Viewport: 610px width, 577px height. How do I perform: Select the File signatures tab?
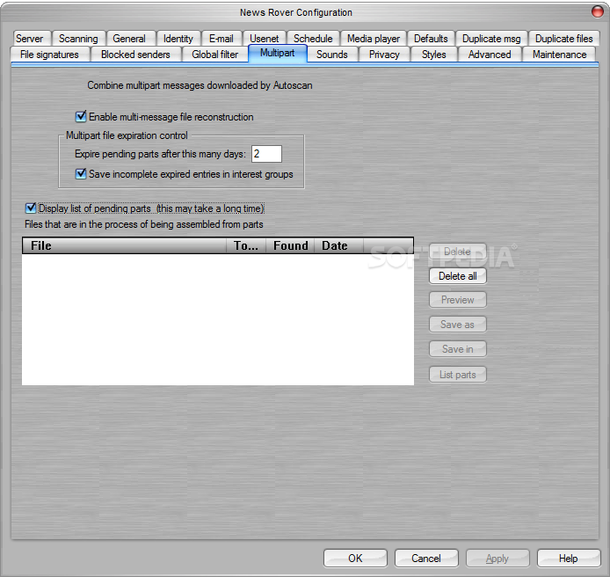[49, 55]
